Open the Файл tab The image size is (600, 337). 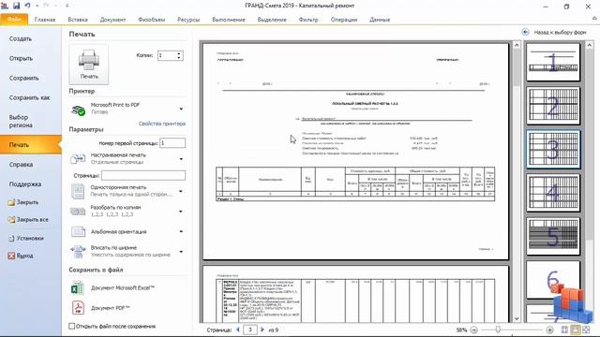14,19
